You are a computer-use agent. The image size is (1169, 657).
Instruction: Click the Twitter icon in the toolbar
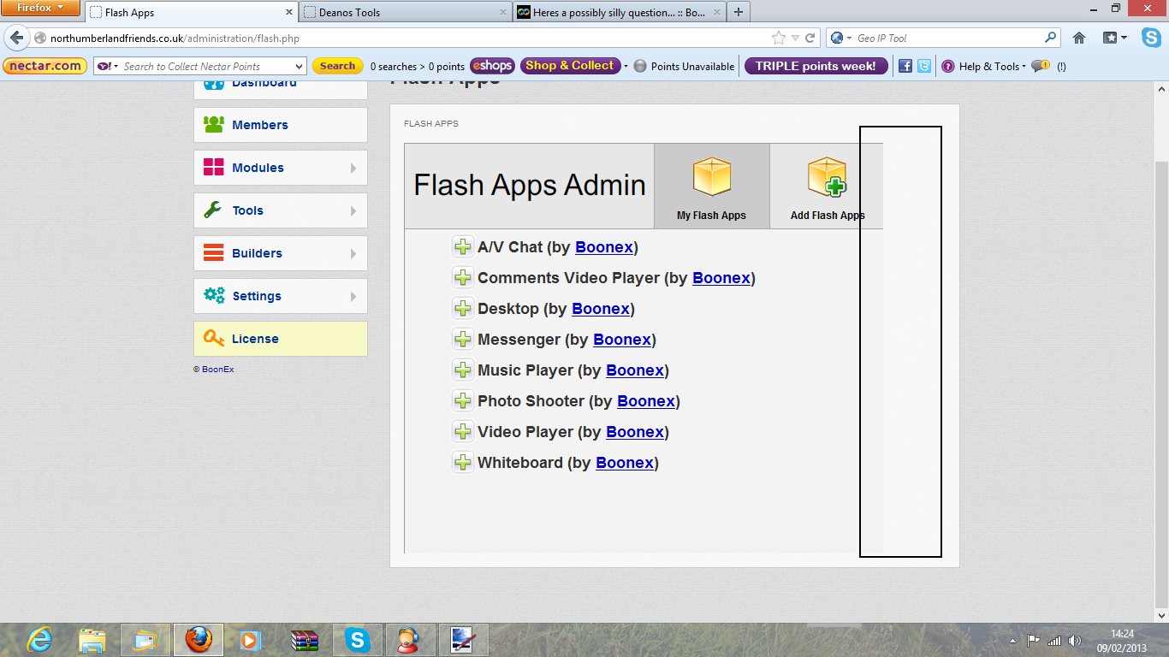(924, 66)
